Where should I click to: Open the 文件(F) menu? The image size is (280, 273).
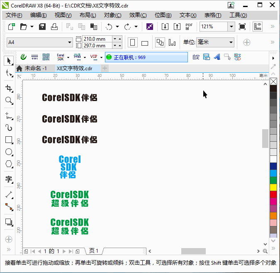[x=14, y=15]
